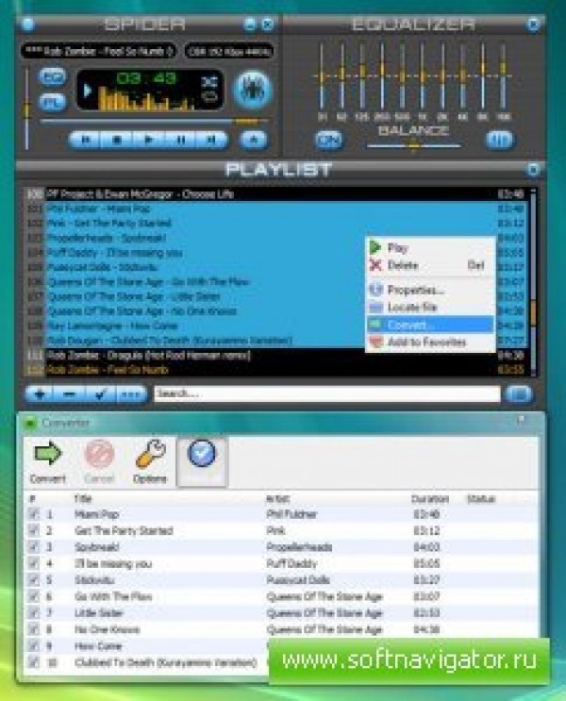Viewport: 566px width, 701px height.
Task: Click the track seek bar under the display
Action: pyautogui.click(x=155, y=121)
